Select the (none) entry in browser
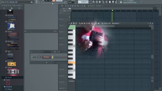Screen dimensions: 162x91 tap(8, 80)
